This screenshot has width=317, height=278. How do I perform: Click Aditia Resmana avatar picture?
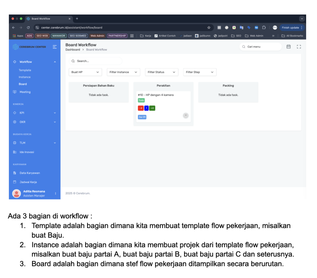tap(17, 193)
